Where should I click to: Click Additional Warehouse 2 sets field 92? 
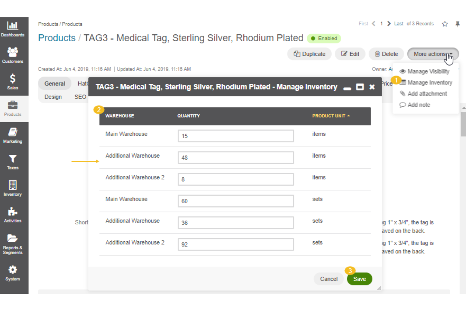[236, 245]
